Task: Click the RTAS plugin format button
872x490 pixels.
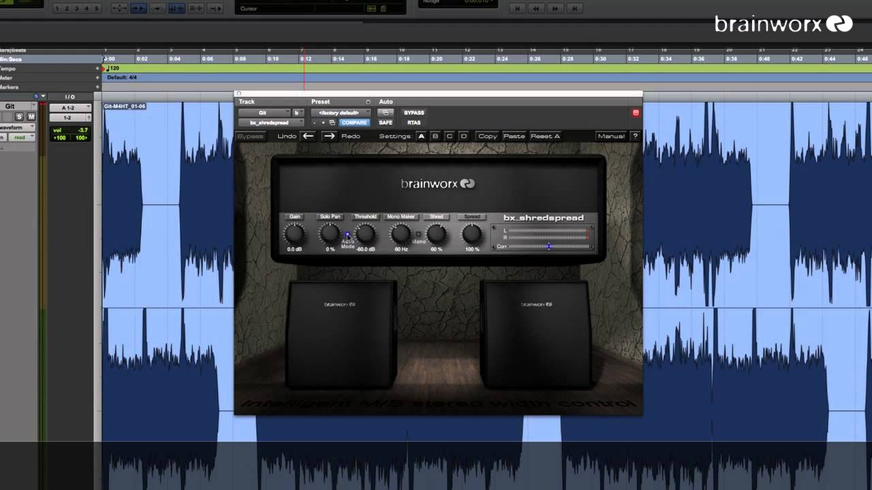Action: (414, 122)
